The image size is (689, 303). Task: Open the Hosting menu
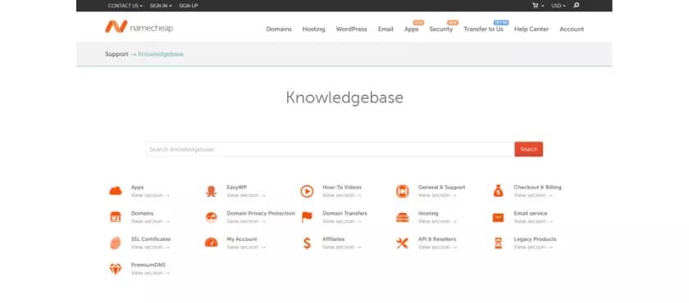(x=313, y=29)
